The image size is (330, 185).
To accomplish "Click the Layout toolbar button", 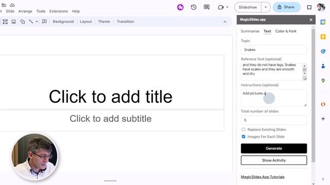I will click(86, 22).
